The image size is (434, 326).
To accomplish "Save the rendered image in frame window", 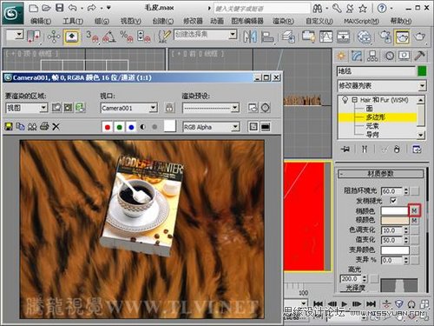I will 9,126.
